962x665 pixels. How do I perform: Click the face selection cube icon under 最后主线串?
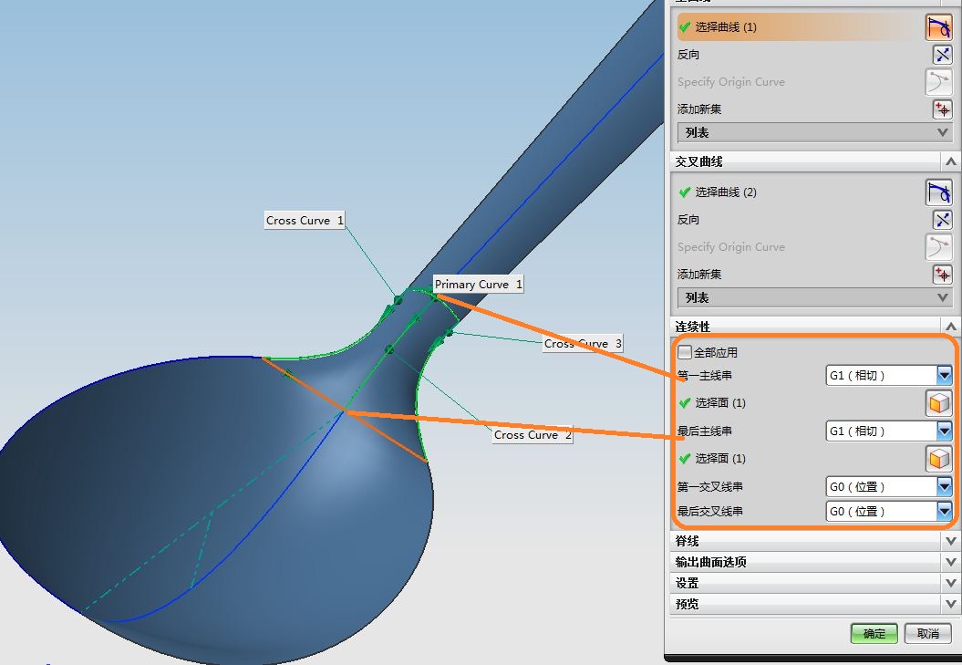pyautogui.click(x=938, y=459)
